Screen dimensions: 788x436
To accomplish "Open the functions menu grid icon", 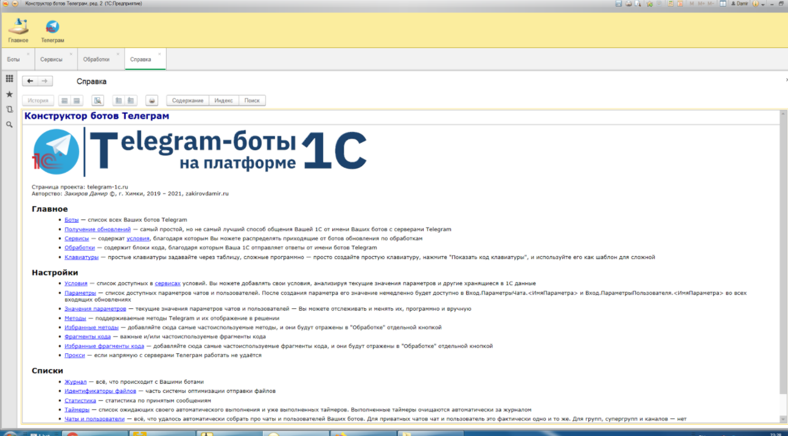I will [x=9, y=78].
